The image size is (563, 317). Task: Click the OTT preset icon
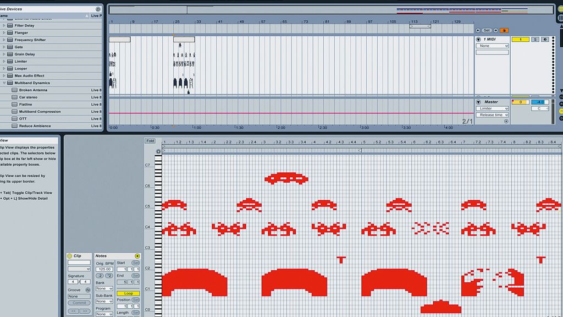click(14, 119)
